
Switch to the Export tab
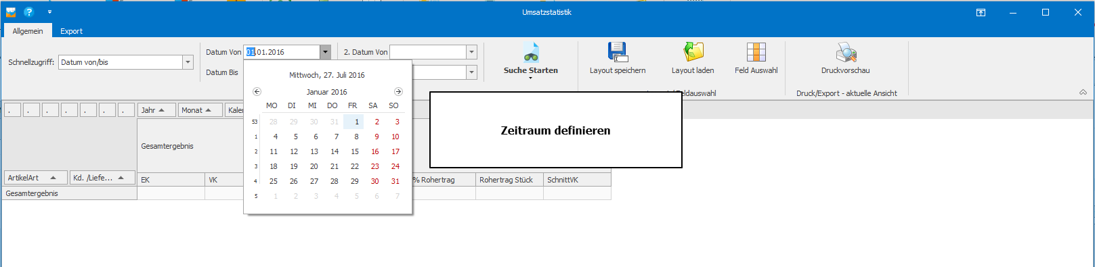[71, 31]
